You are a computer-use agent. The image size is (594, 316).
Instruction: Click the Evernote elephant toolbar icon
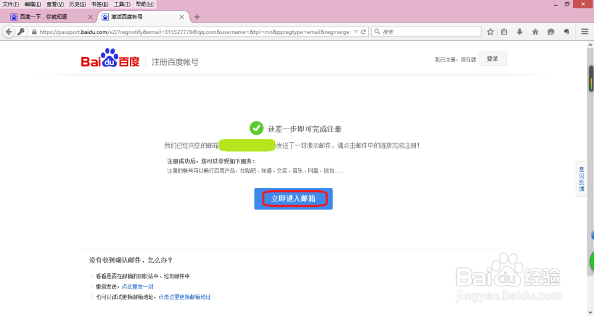pyautogui.click(x=566, y=32)
